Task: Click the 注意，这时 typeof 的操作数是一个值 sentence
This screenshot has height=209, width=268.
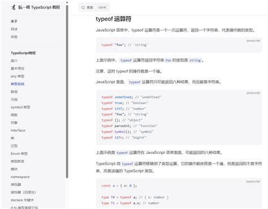Action: click(x=129, y=71)
